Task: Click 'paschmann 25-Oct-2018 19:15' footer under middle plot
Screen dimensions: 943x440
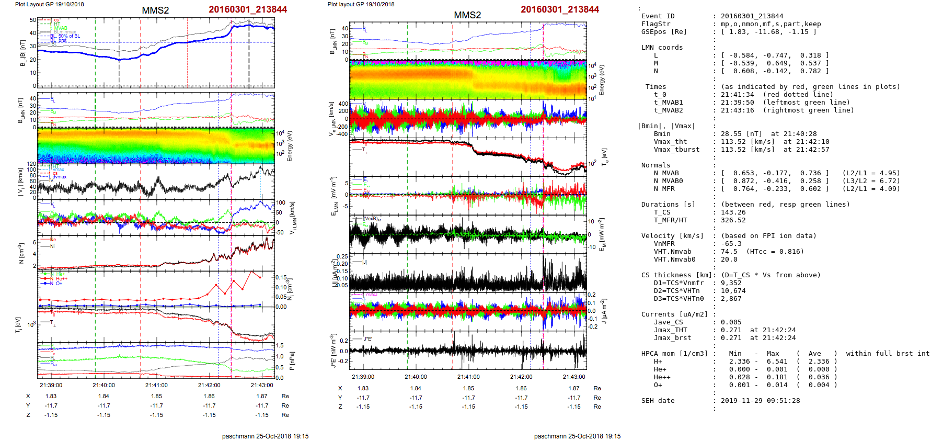Action: (x=577, y=436)
